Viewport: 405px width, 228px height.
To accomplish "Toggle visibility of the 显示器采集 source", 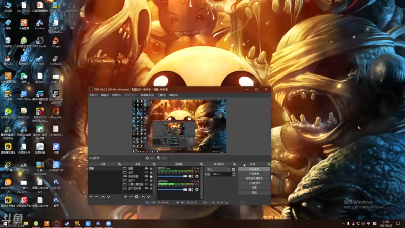I will (146, 188).
